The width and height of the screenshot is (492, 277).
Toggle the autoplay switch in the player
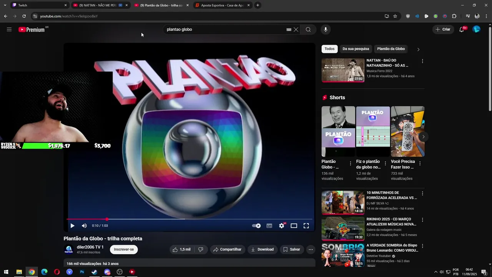tap(256, 226)
